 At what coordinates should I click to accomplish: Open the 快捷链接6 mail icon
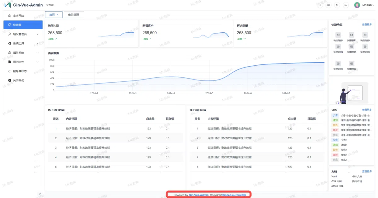pos(365,47)
